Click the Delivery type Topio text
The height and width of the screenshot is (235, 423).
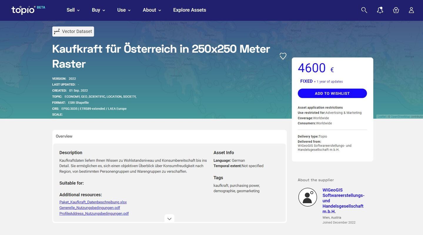[x=312, y=137]
